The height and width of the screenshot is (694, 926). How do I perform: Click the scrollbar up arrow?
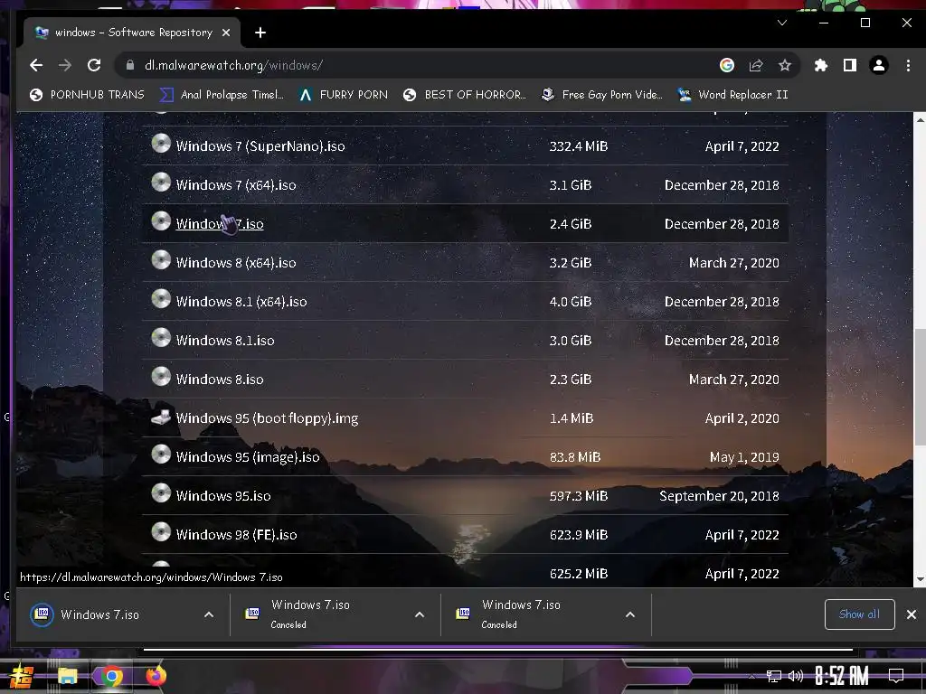[x=920, y=120]
